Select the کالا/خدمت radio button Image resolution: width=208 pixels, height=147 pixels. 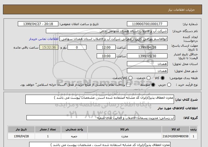pyautogui.click(x=130, y=78)
